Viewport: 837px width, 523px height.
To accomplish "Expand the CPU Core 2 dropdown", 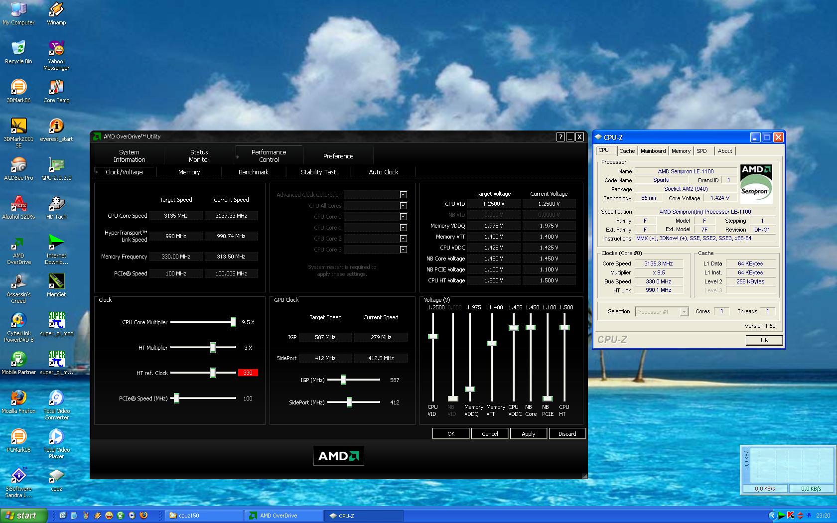I will pyautogui.click(x=404, y=239).
